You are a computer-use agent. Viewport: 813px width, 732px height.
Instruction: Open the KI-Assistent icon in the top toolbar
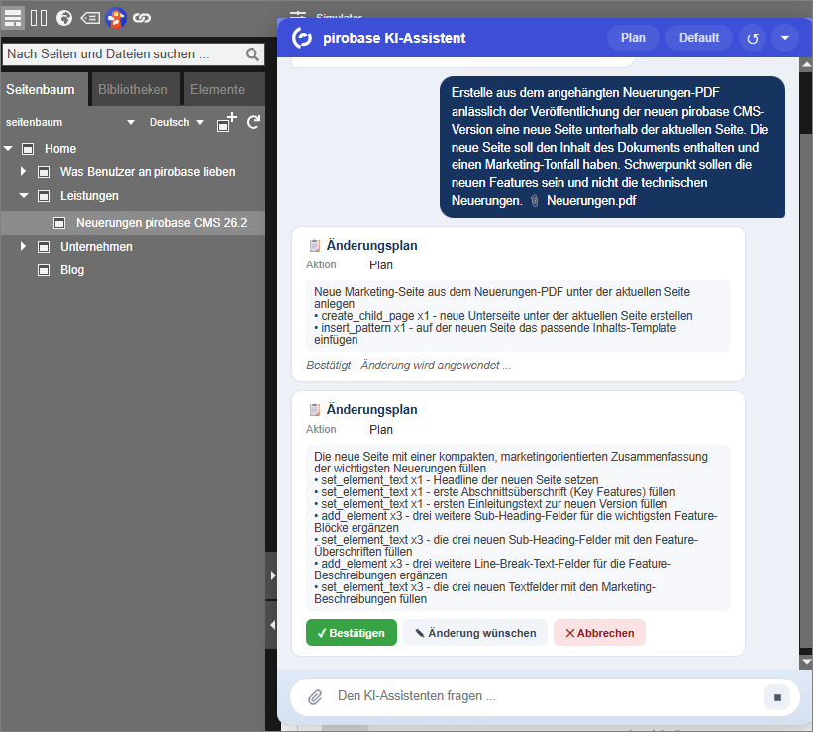coord(116,18)
